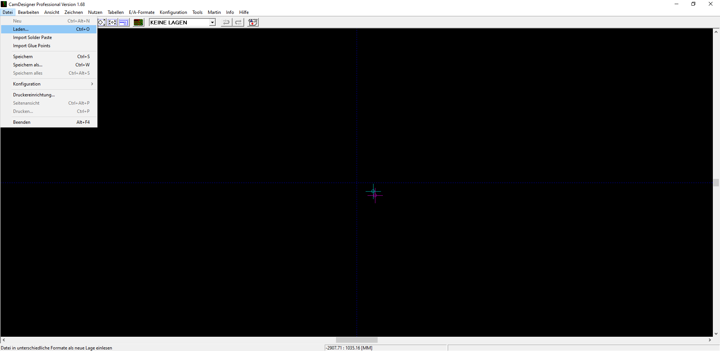Open the Tabellen menu
Image resolution: width=720 pixels, height=351 pixels.
(115, 12)
